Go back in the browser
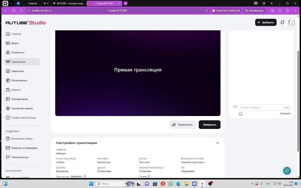 (6, 10)
